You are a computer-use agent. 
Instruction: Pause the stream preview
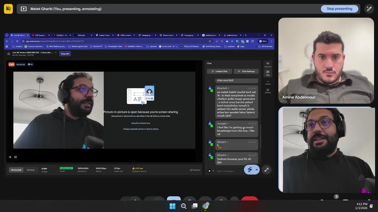[15, 157]
